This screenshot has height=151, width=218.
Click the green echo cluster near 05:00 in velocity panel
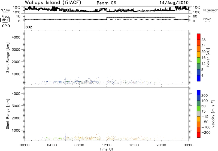click(60, 138)
